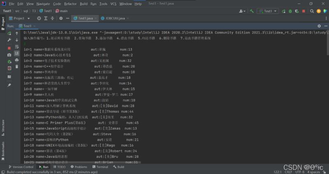Stop the running process in the Run panel
Image resolution: width=329 pixels, height=174 pixels.
pos(9,48)
